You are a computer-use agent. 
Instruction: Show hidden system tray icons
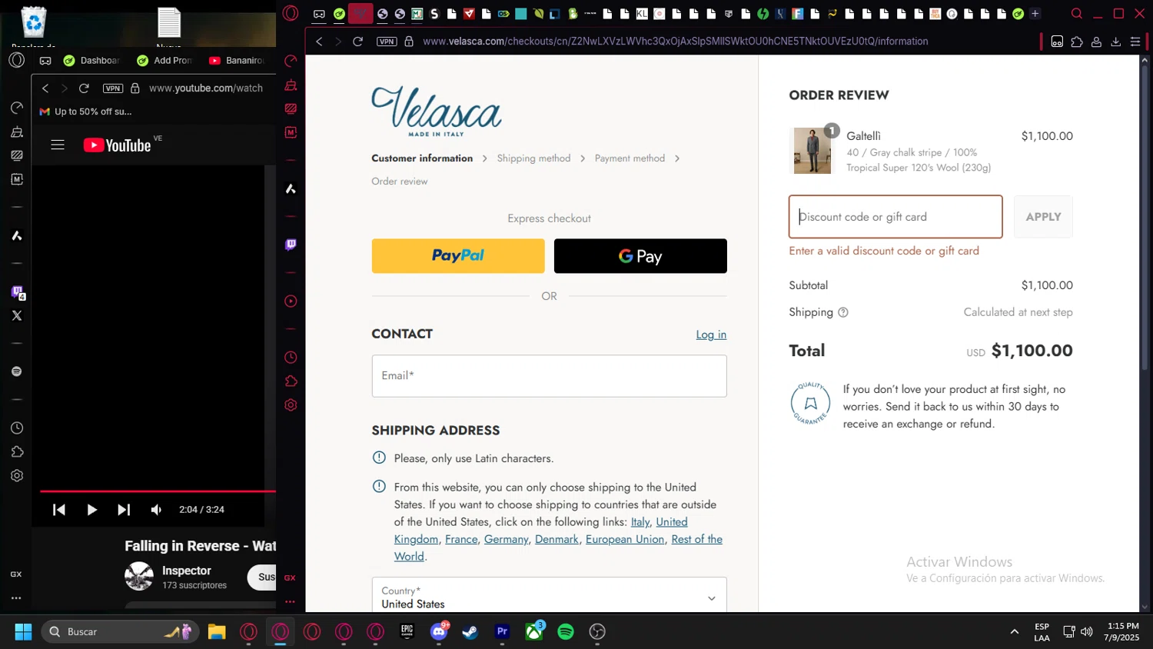[x=1015, y=632]
